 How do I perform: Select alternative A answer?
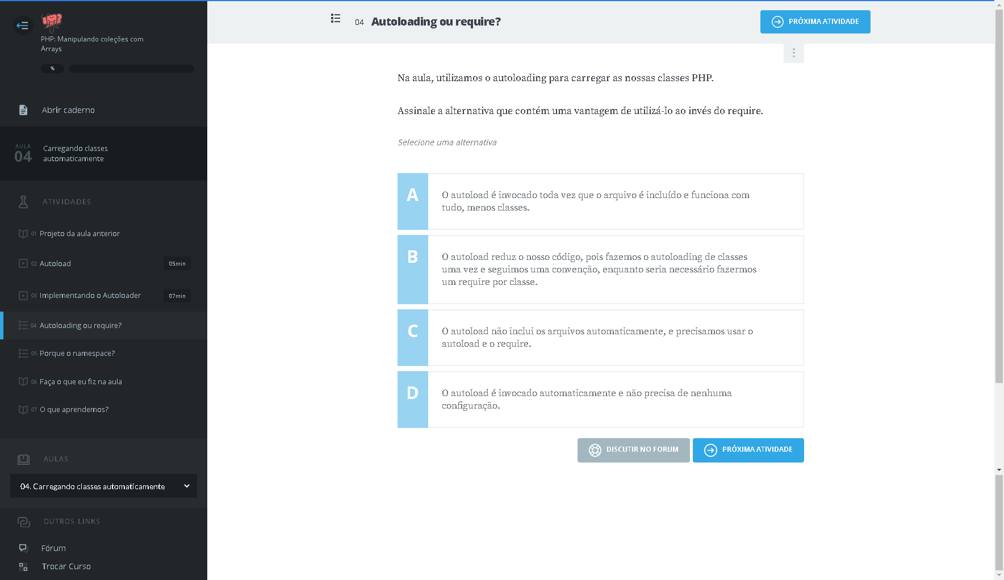(x=600, y=201)
